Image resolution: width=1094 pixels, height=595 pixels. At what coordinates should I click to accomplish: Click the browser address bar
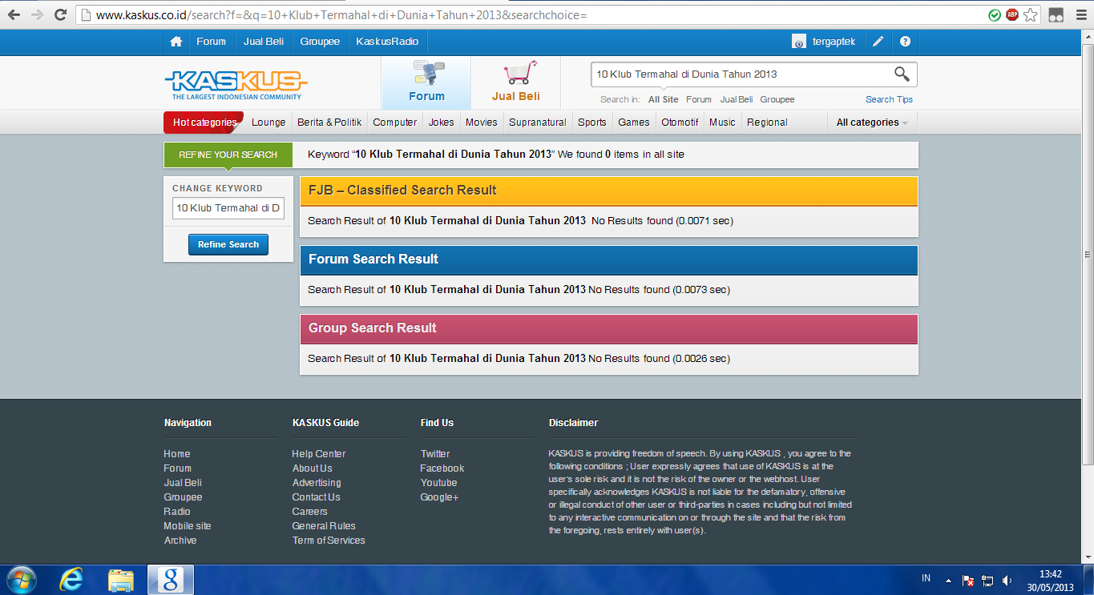click(x=529, y=15)
